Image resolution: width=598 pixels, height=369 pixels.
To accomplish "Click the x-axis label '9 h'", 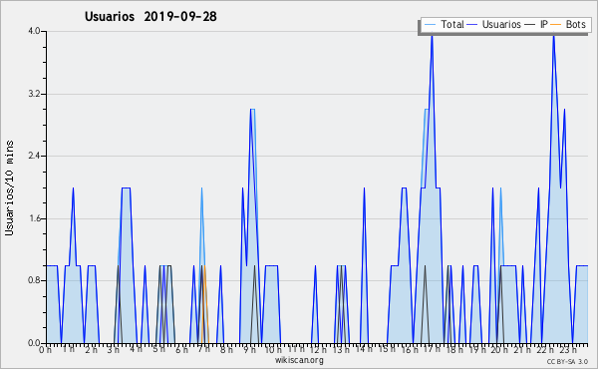I will pyautogui.click(x=249, y=349).
